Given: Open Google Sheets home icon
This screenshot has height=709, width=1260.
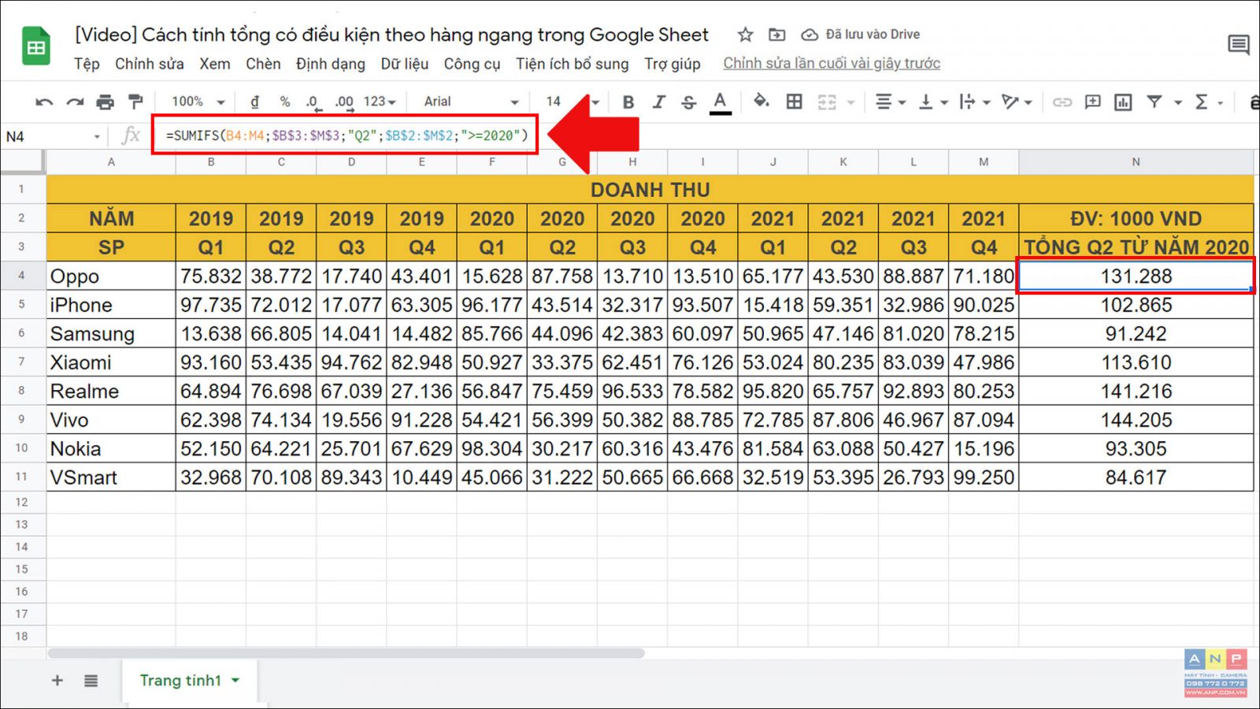Looking at the screenshot, I should click(x=35, y=46).
